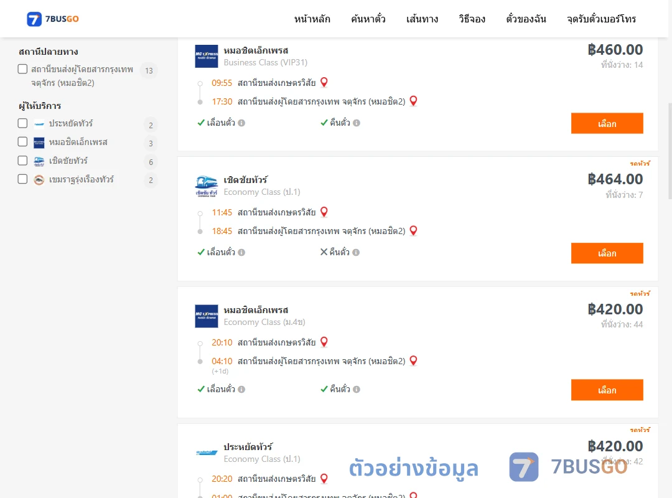Check the ประหยัดทัวร์ operator filter checkbox

(23, 123)
